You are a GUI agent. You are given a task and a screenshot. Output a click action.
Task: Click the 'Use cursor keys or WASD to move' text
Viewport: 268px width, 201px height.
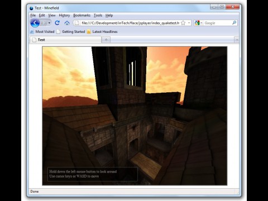[74, 176]
